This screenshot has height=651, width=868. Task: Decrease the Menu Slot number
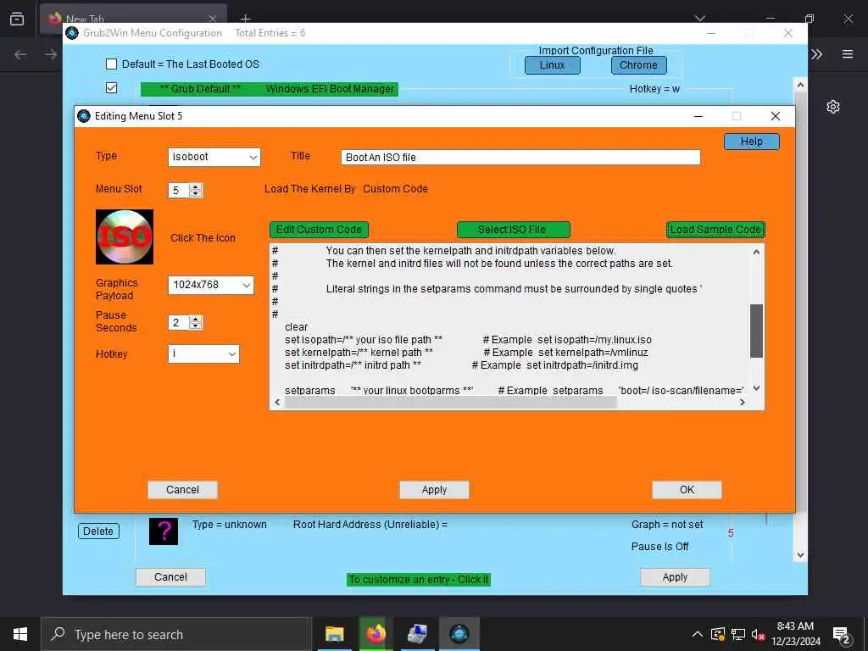[196, 194]
